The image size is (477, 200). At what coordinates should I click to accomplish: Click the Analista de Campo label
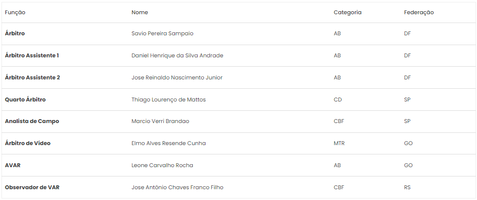[x=32, y=121]
